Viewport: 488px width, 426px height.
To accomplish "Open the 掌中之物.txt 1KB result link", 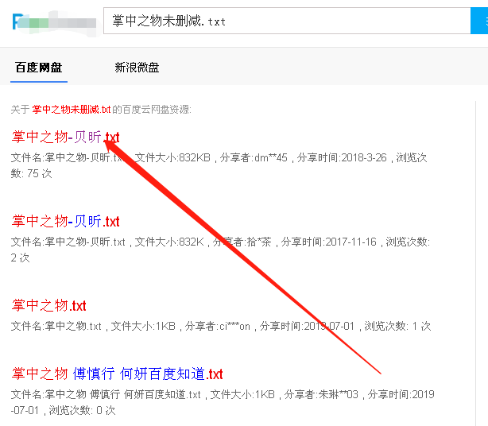I will pos(48,305).
